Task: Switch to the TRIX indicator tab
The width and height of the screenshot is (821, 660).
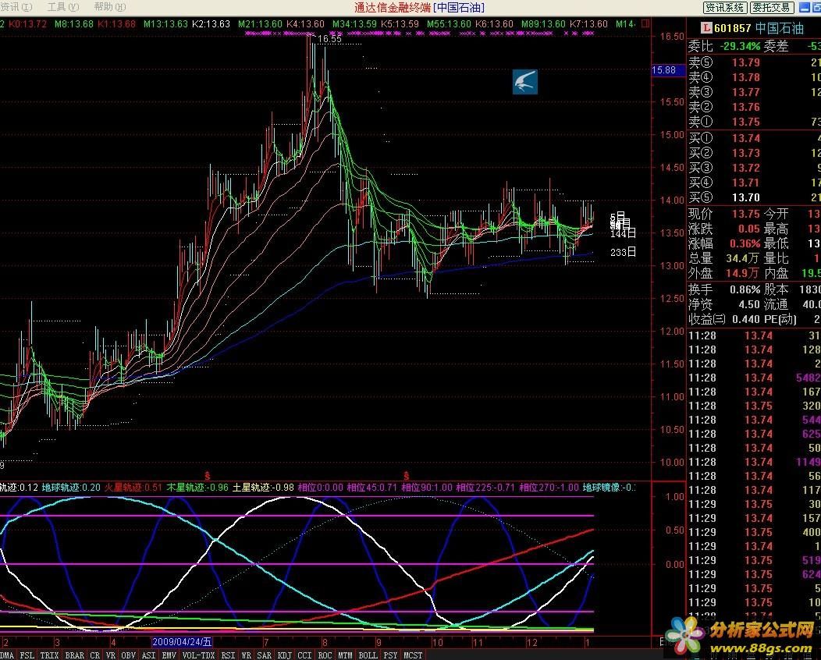Action: 49,655
